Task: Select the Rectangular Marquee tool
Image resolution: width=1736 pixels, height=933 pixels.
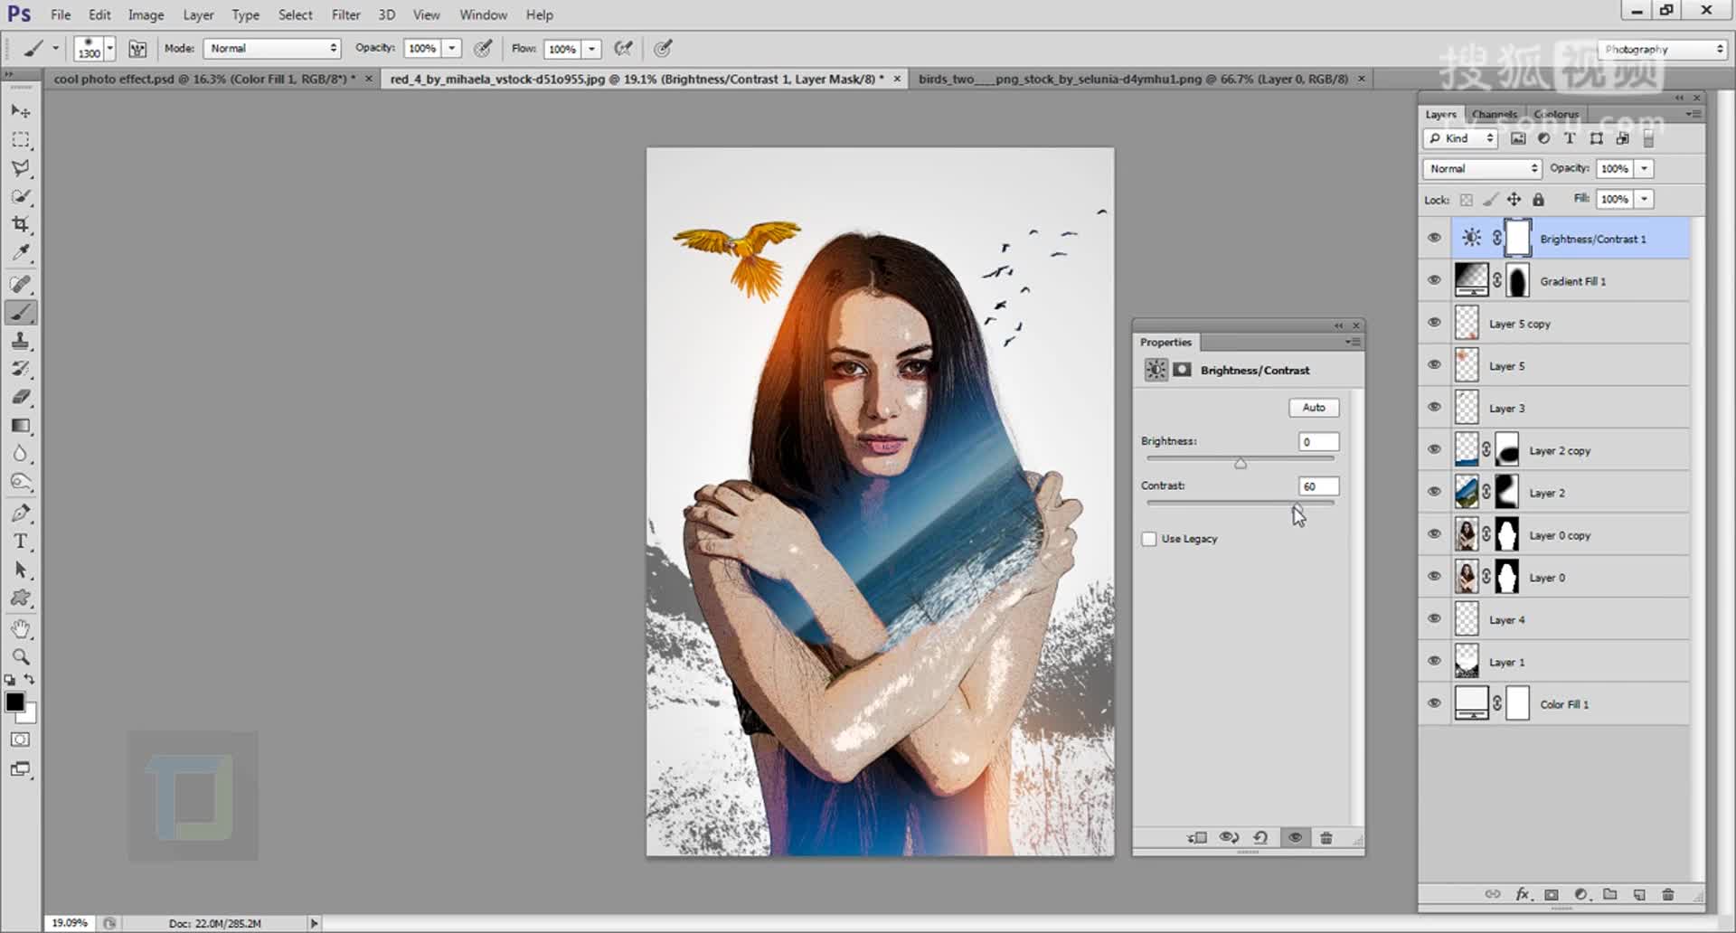Action: 20,140
